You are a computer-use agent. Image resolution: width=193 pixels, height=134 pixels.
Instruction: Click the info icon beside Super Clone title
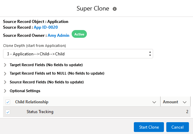115,9
